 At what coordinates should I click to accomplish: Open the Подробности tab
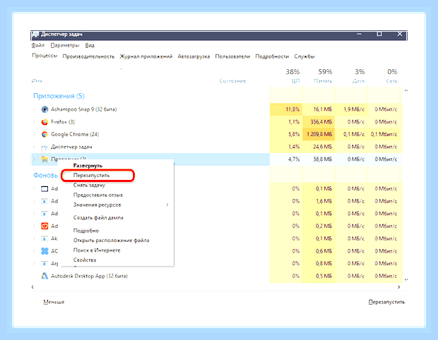click(x=272, y=56)
